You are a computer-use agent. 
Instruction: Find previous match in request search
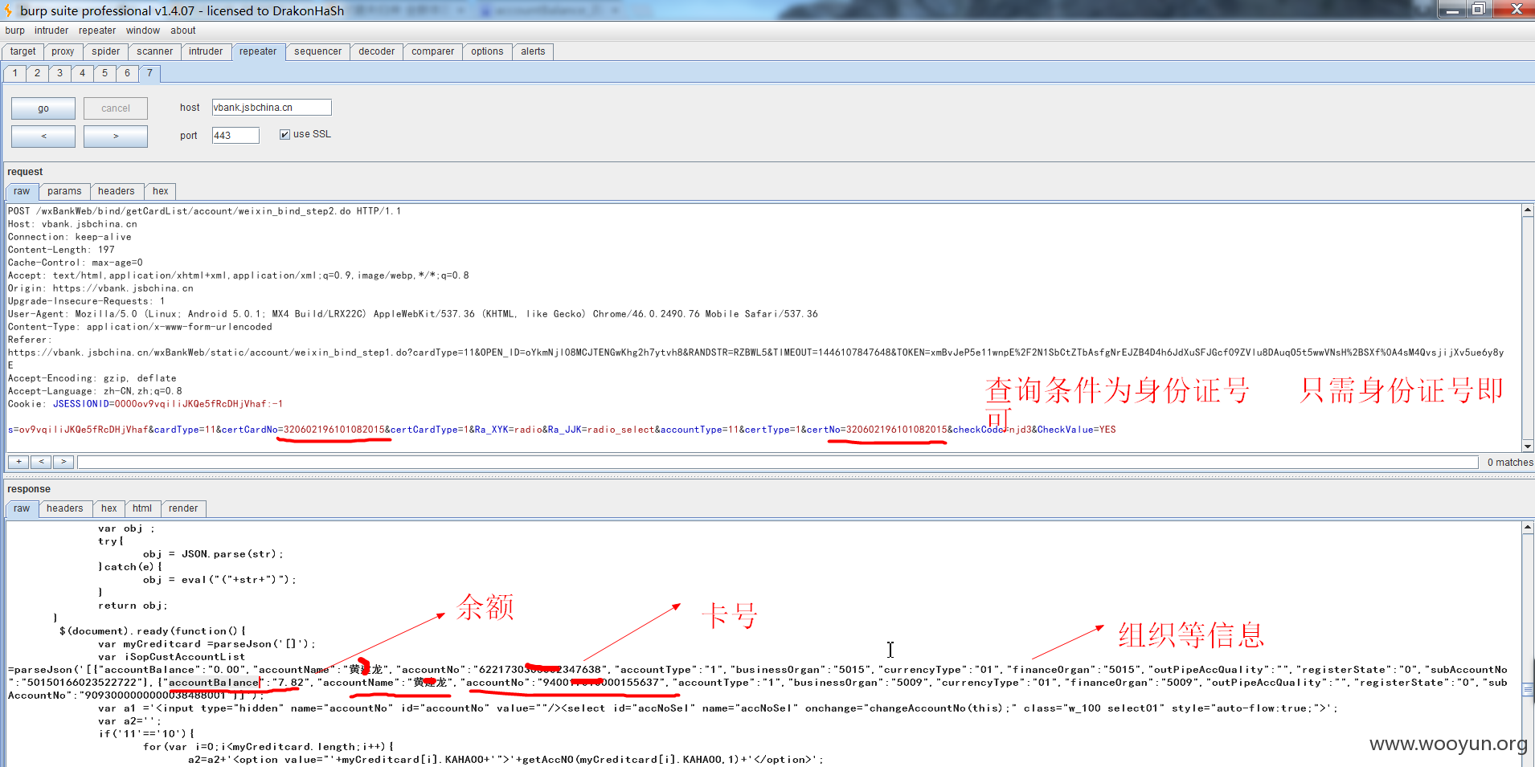pos(41,462)
